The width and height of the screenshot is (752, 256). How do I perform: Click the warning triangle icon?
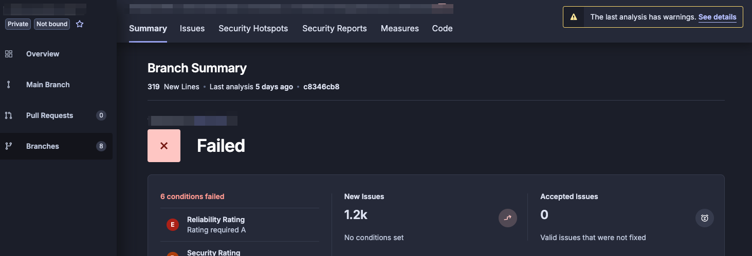(x=574, y=17)
